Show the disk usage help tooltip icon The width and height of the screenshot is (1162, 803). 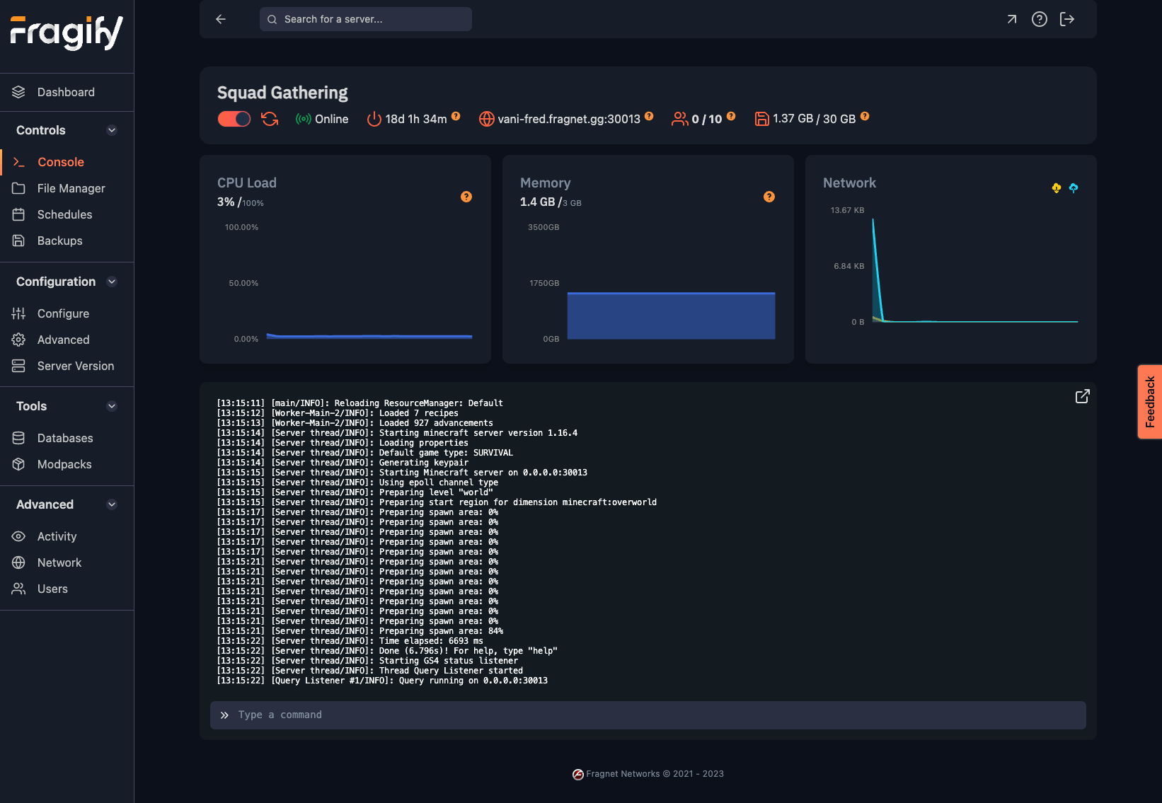point(865,116)
